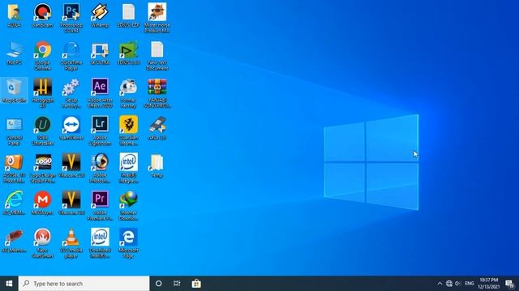Open the clock showing 10:37 PM
This screenshot has width=519, height=291.
coord(488,284)
